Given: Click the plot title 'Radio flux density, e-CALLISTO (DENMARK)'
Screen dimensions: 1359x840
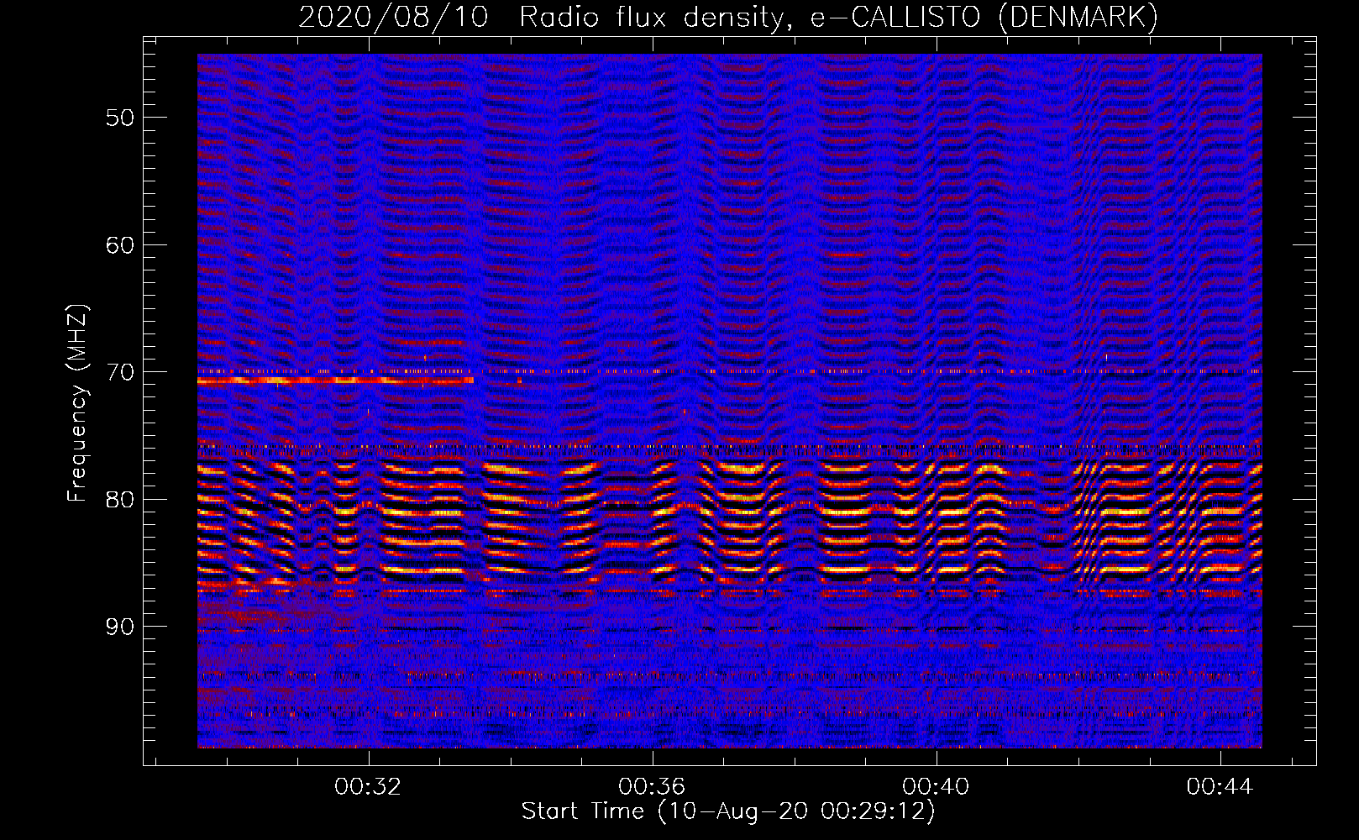Looking at the screenshot, I should (838, 18).
